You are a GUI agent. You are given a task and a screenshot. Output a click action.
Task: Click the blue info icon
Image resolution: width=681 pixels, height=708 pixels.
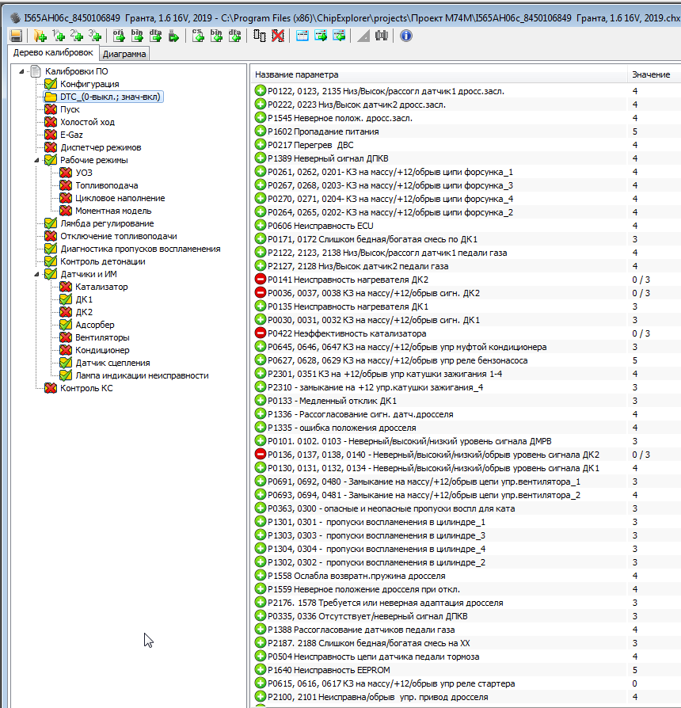click(405, 36)
